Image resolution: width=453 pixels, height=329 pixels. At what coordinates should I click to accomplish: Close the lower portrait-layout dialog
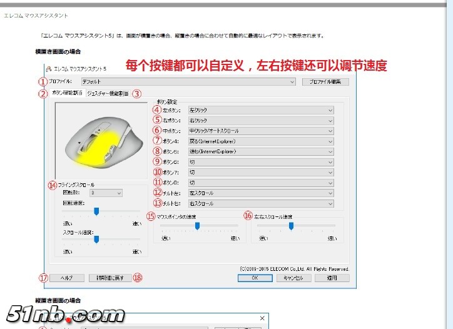coord(262,318)
